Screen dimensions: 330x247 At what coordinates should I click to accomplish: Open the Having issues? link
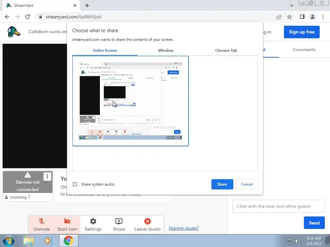(183, 228)
